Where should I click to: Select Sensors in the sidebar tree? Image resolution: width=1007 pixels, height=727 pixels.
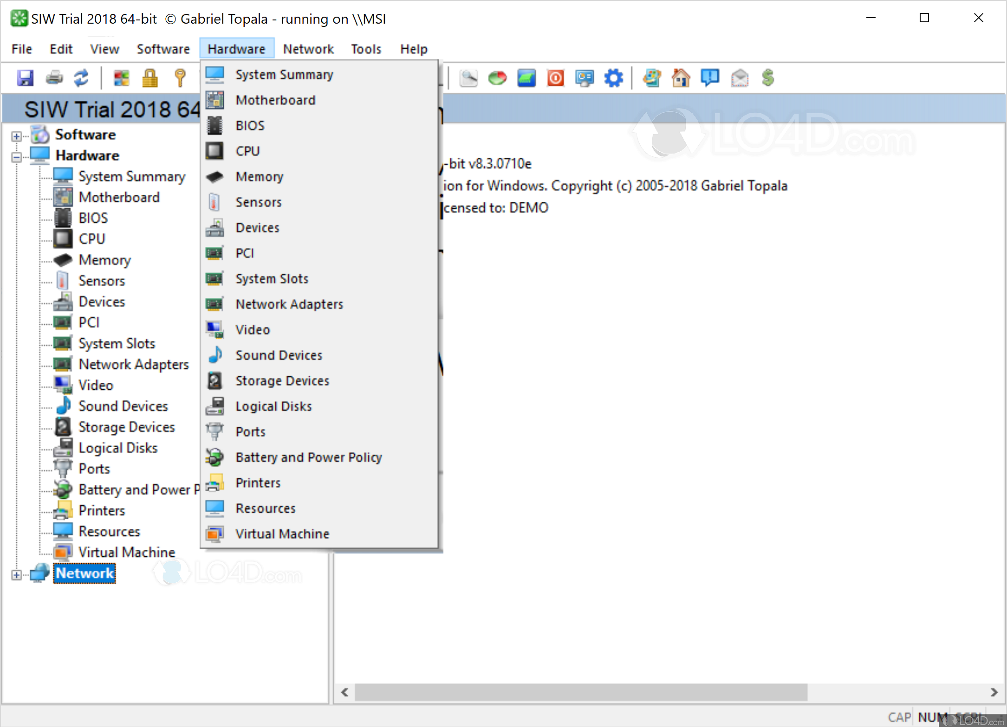pyautogui.click(x=102, y=280)
